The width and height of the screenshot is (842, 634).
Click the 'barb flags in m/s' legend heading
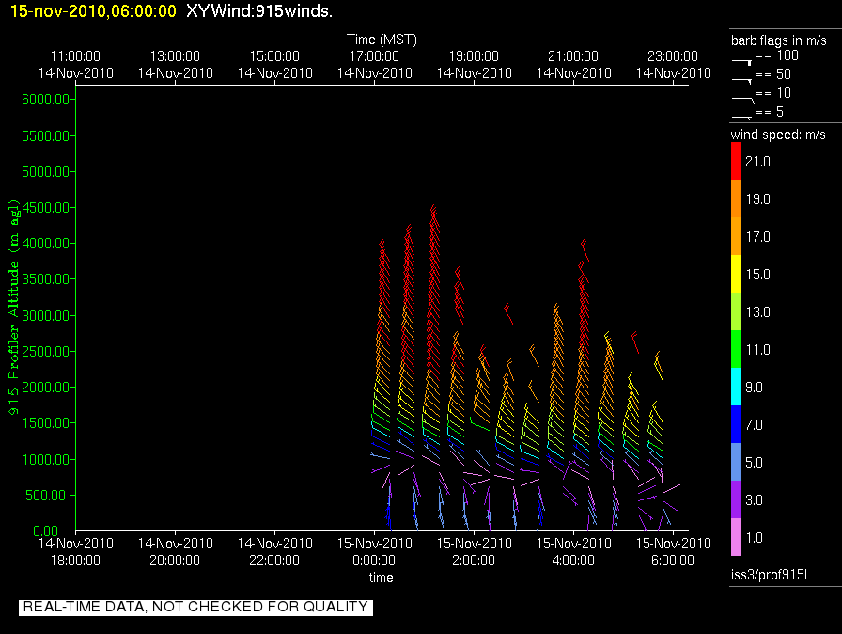coord(779,40)
